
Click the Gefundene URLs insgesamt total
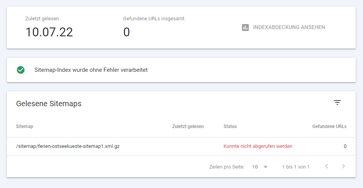click(126, 32)
